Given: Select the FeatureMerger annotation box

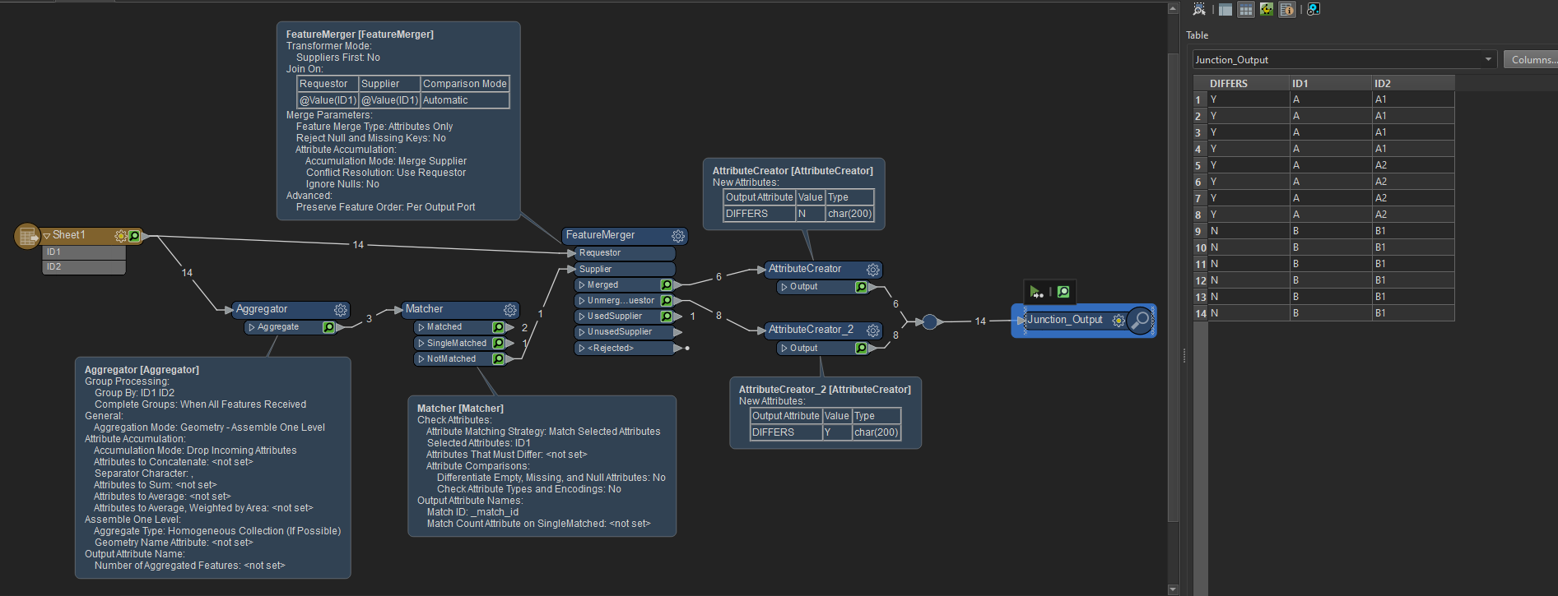Looking at the screenshot, I should pyautogui.click(x=398, y=121).
